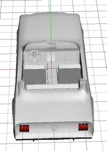Select the left red tail light cluster
The width and height of the screenshot is (107, 151).
pyautogui.click(x=24, y=128)
